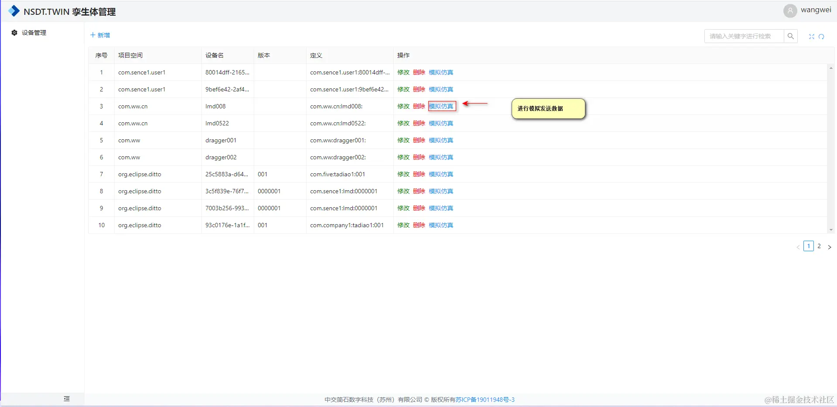
Task: Click the wangwei username text
Action: click(x=816, y=10)
